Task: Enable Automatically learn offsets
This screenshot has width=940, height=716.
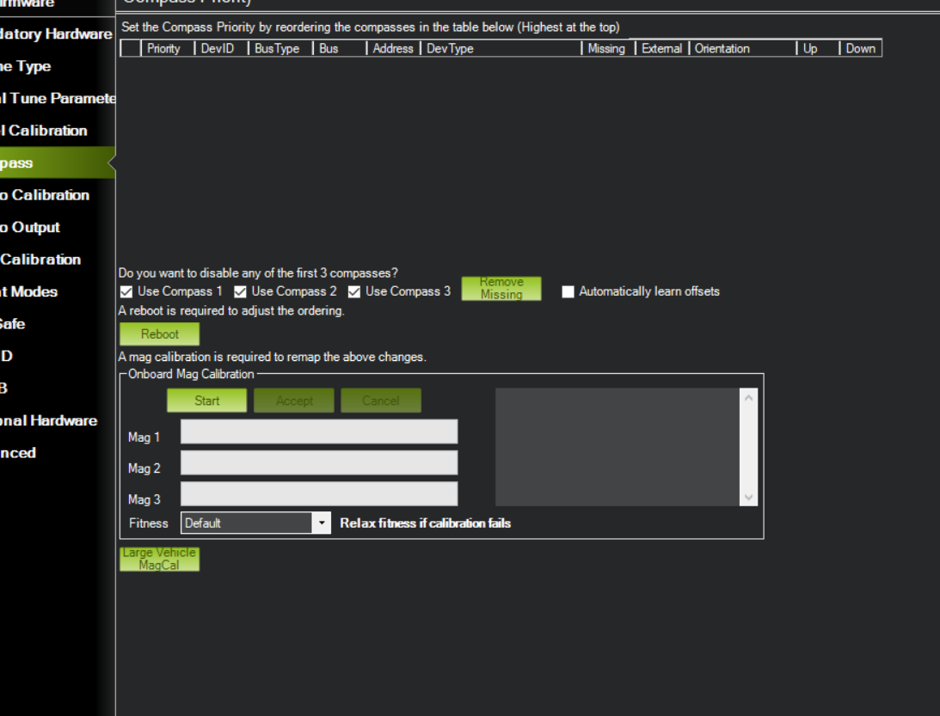Action: (x=567, y=292)
